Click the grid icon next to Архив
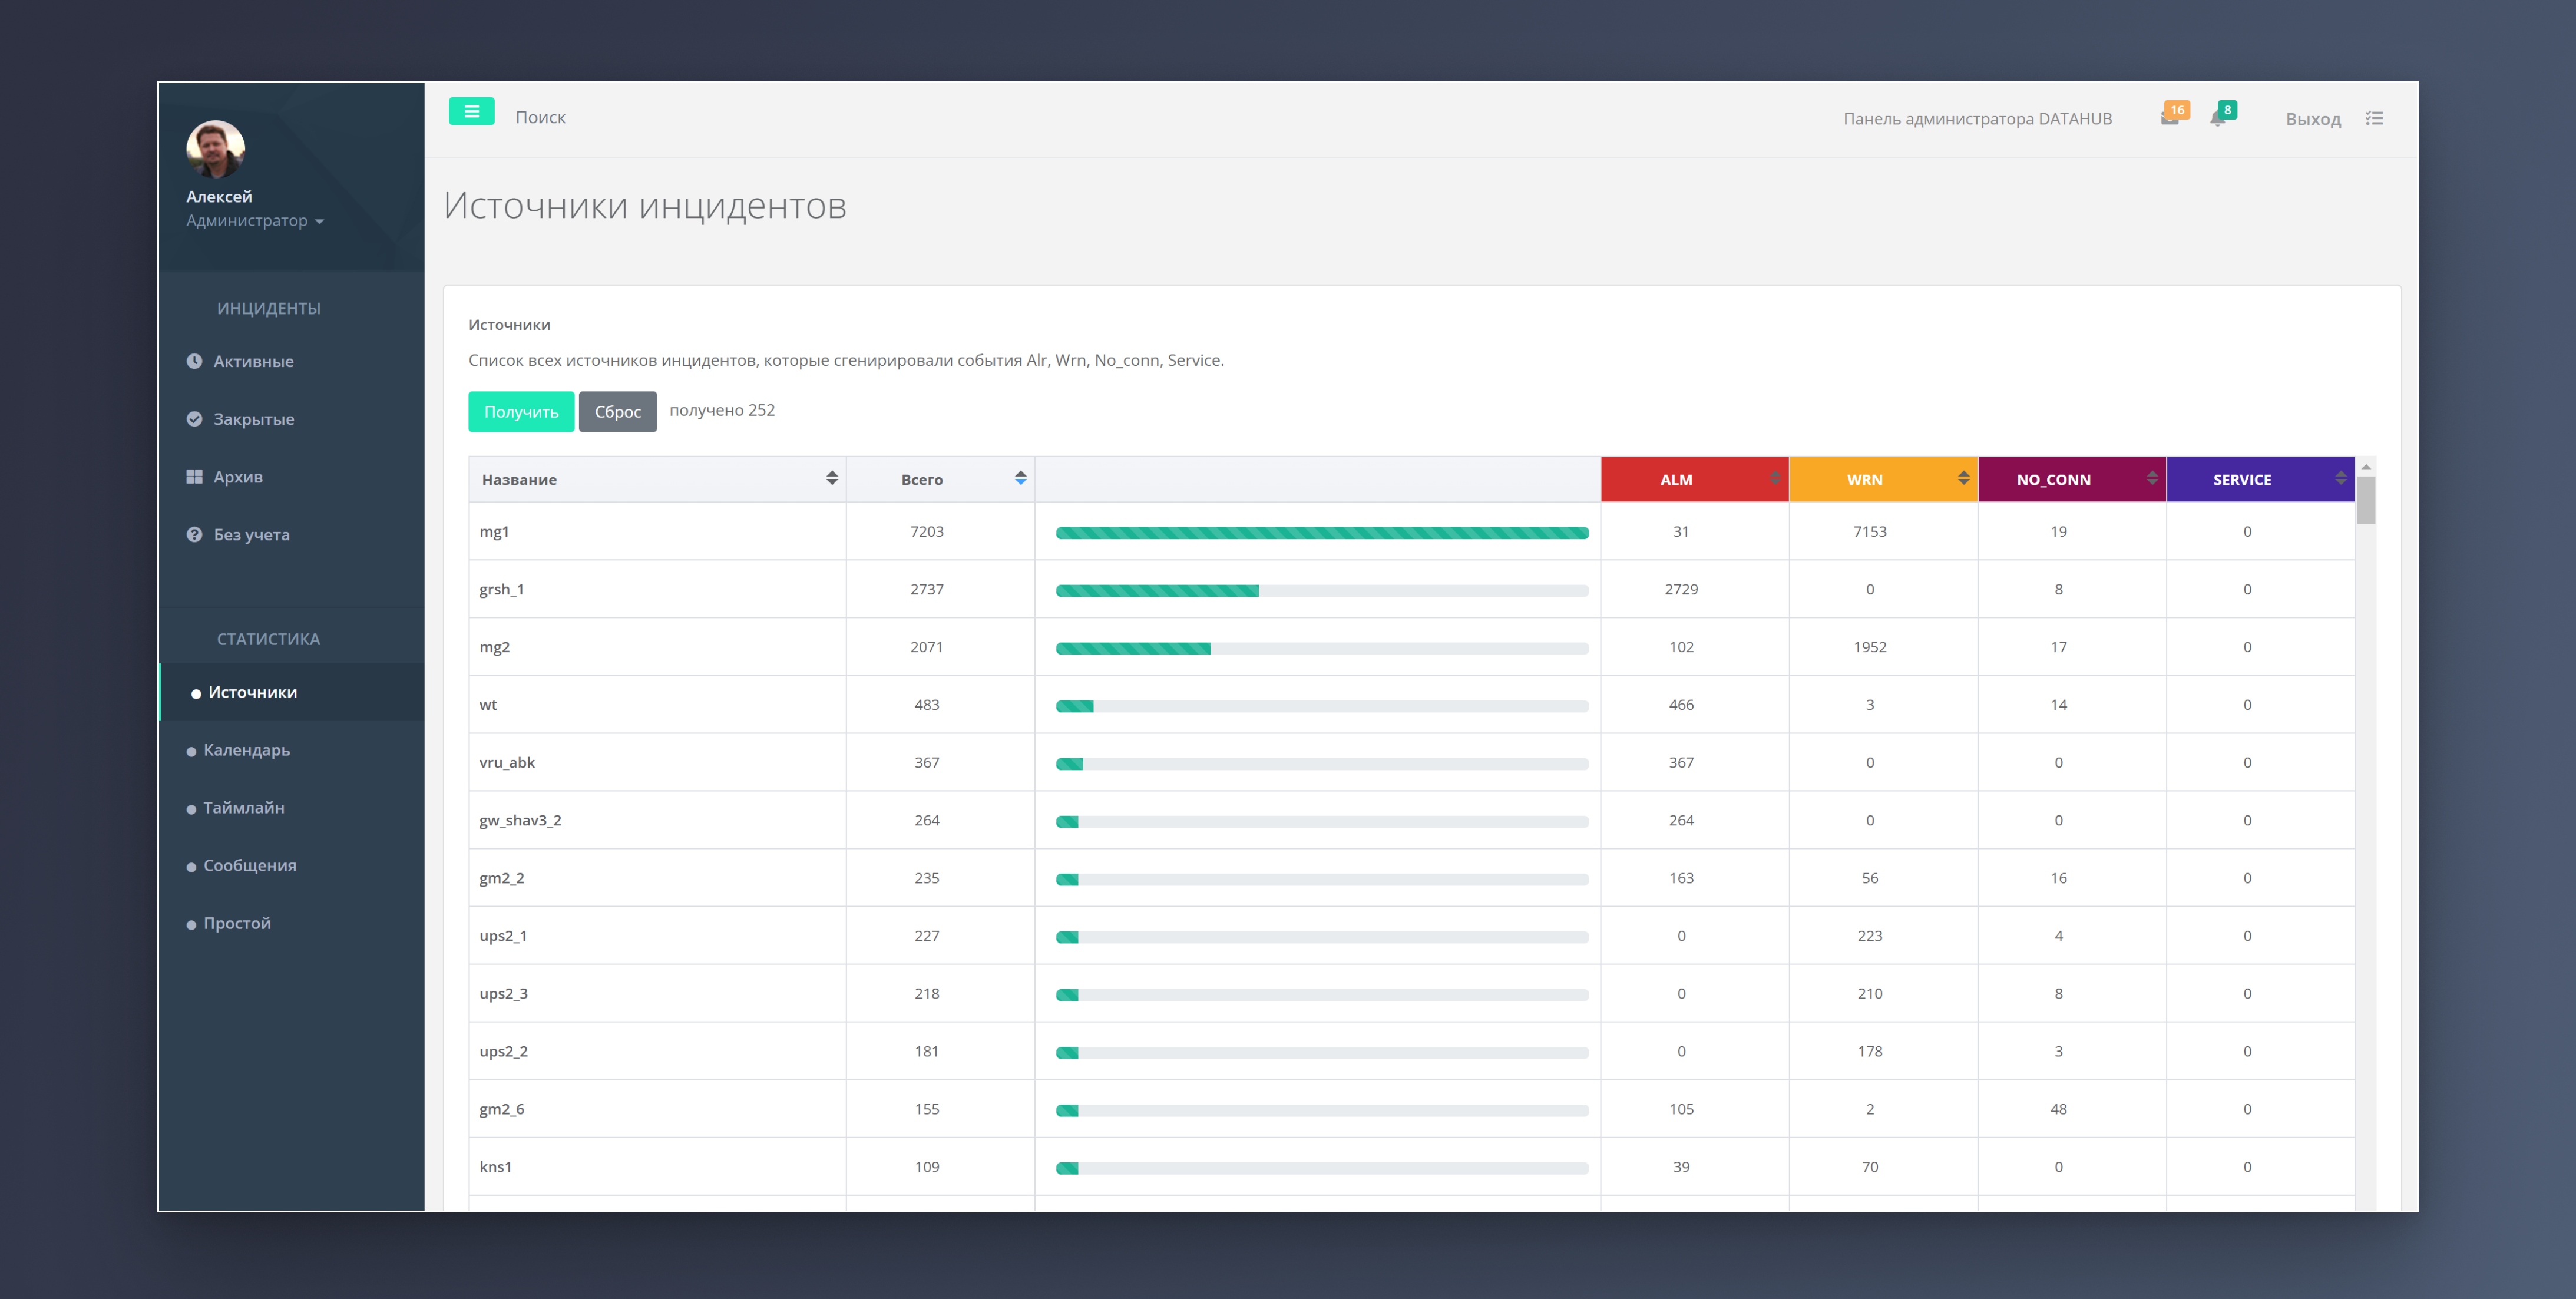 point(194,477)
